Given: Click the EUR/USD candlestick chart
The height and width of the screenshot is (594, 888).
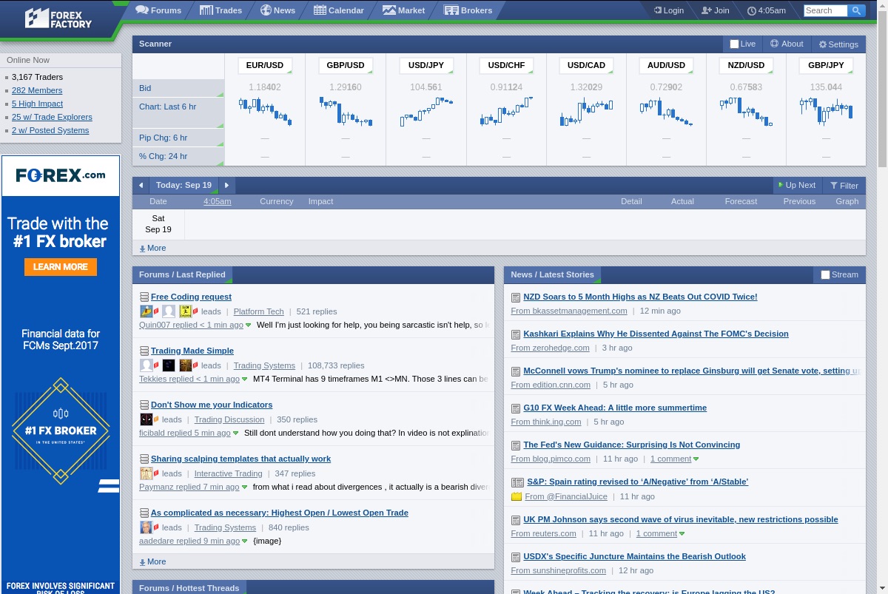Looking at the screenshot, I should point(265,112).
